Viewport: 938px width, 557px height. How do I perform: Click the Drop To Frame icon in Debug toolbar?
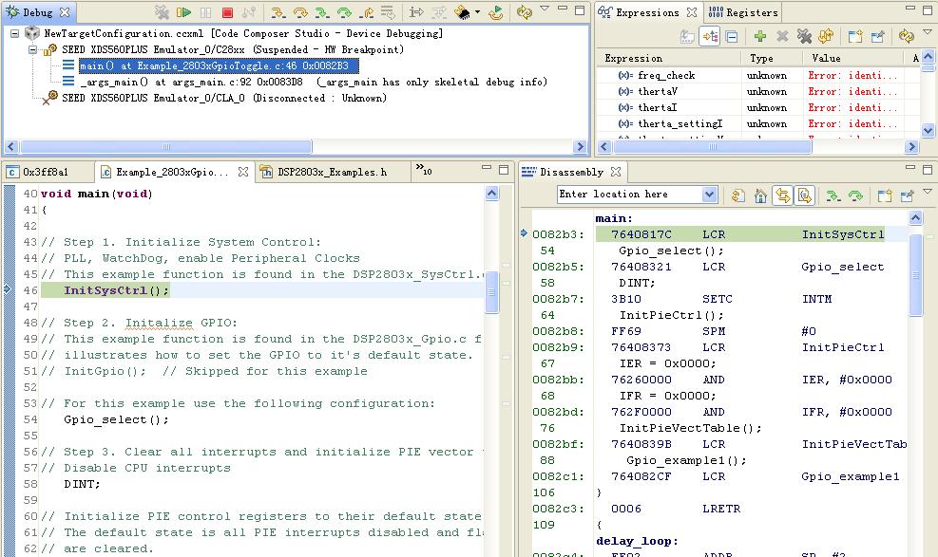[388, 12]
